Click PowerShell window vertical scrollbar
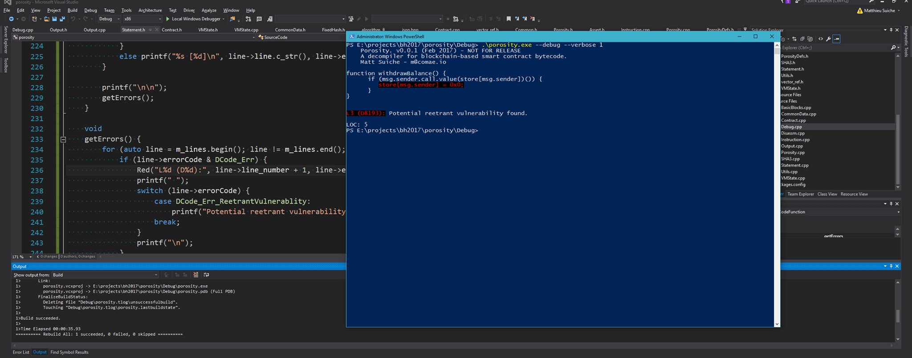 click(x=777, y=185)
